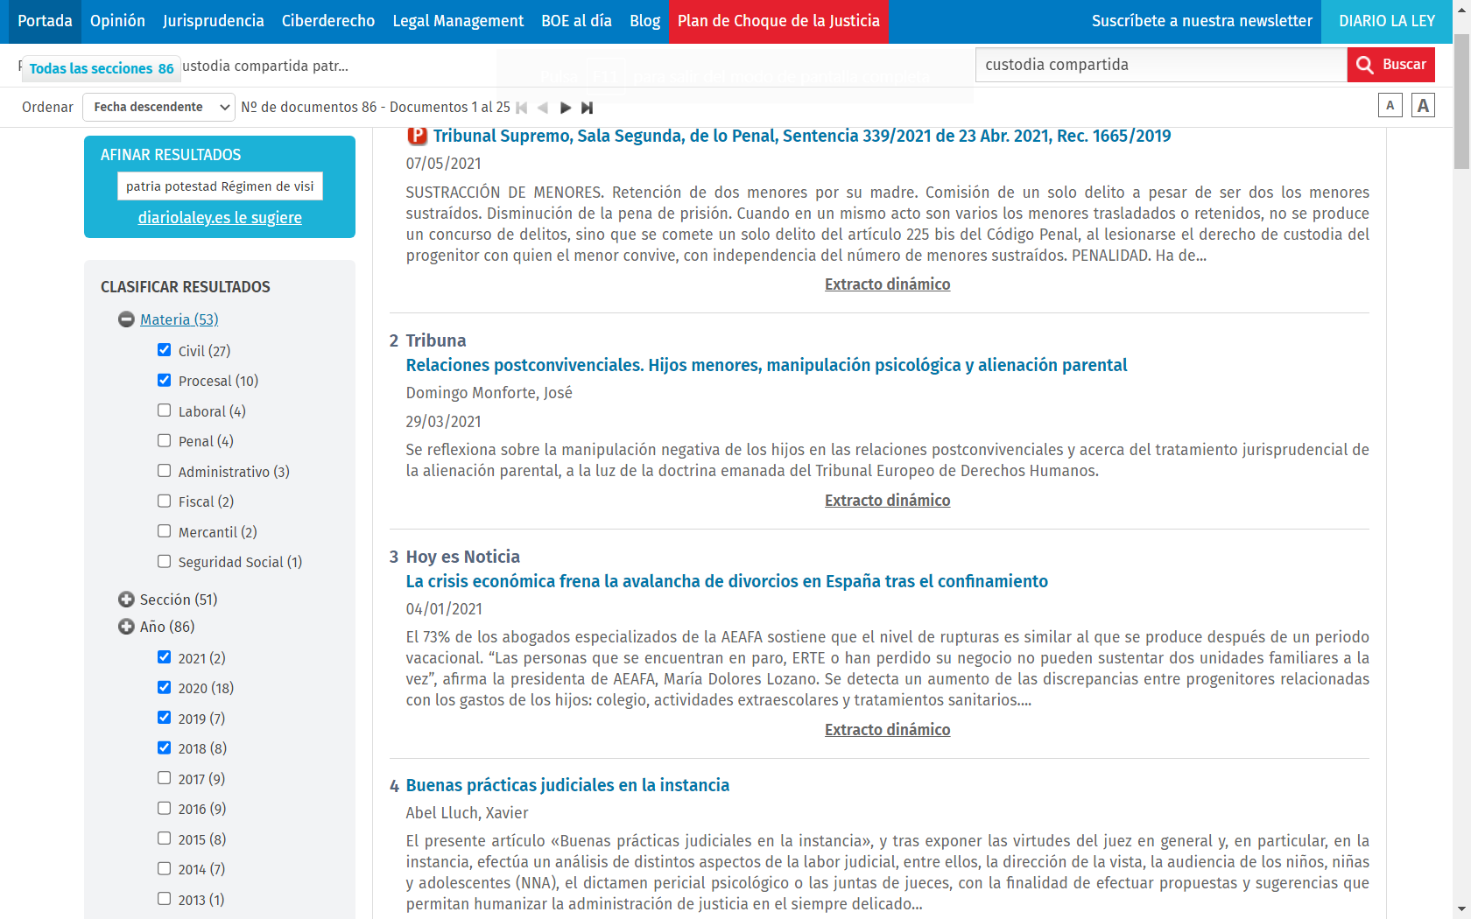Click the vertical page scrollbar thumb
Screen dimensions: 1471x919
[x=1461, y=101]
